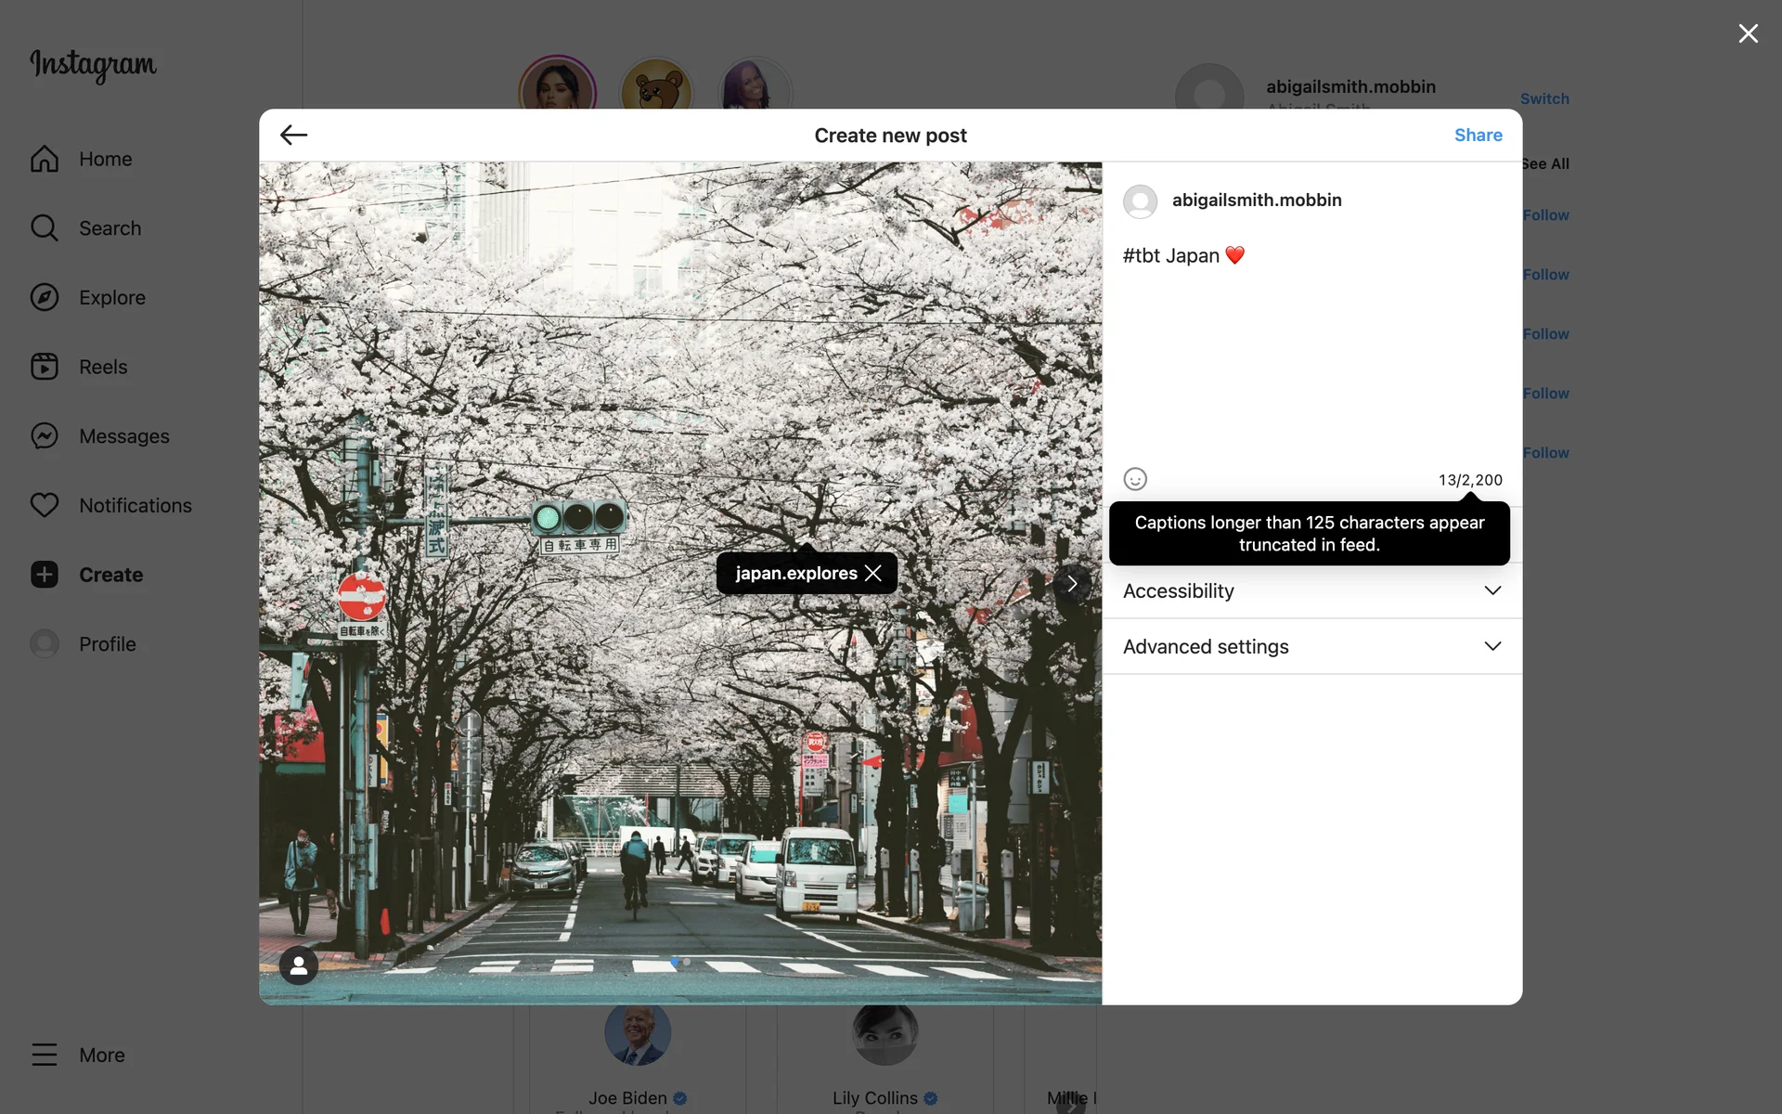Open the emoji picker in caption
Image resolution: width=1782 pixels, height=1114 pixels.
[x=1135, y=479]
